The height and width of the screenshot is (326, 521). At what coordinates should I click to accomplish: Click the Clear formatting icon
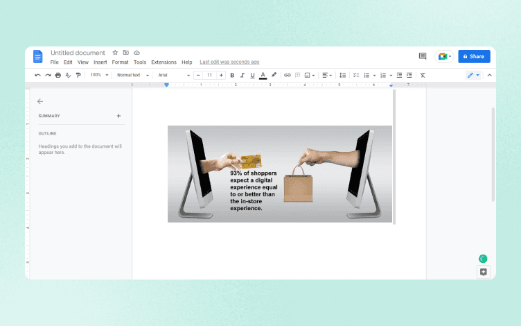click(423, 75)
